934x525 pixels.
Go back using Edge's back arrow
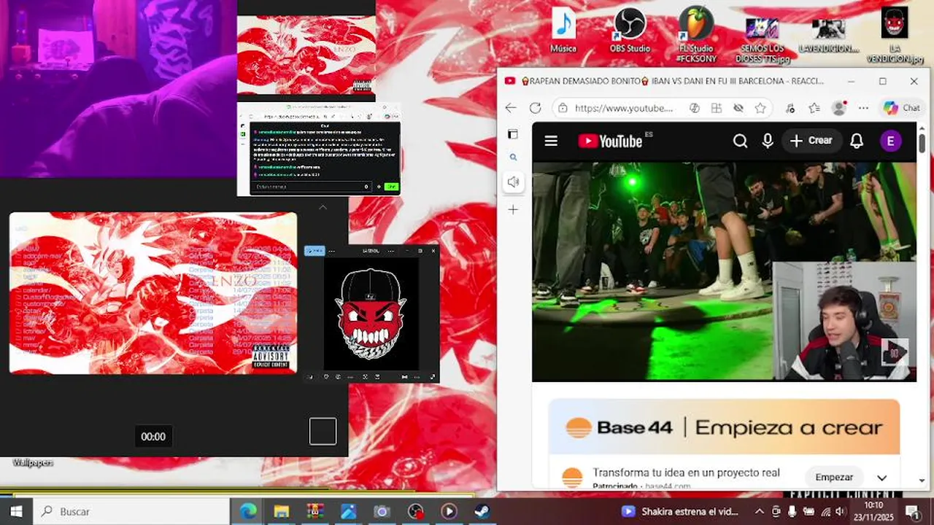pyautogui.click(x=511, y=108)
